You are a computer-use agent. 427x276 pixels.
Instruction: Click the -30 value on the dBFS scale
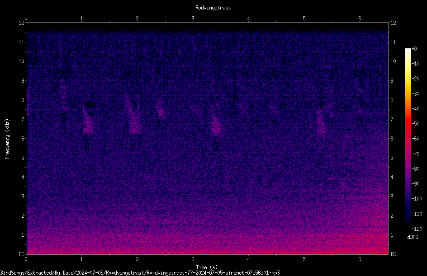(415, 94)
